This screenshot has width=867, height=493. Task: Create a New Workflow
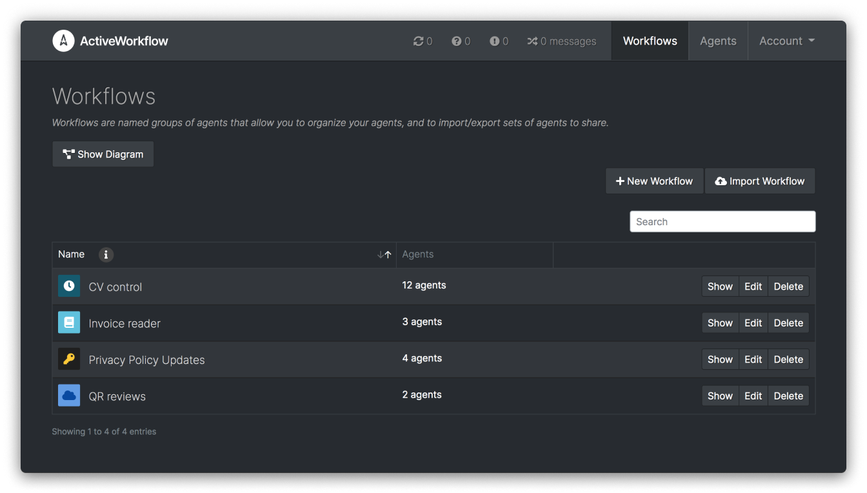(x=654, y=181)
